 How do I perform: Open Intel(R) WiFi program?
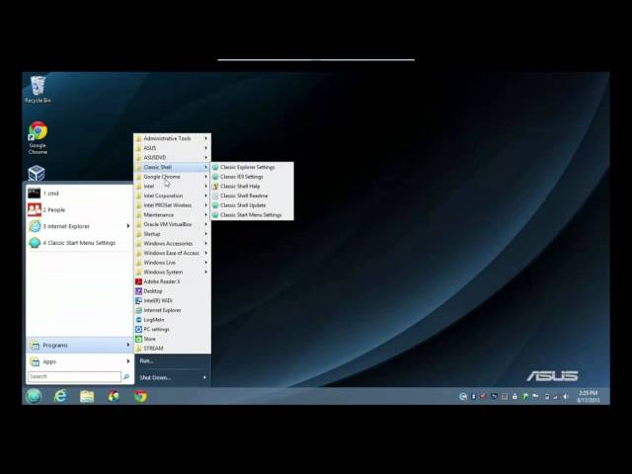coord(172,300)
